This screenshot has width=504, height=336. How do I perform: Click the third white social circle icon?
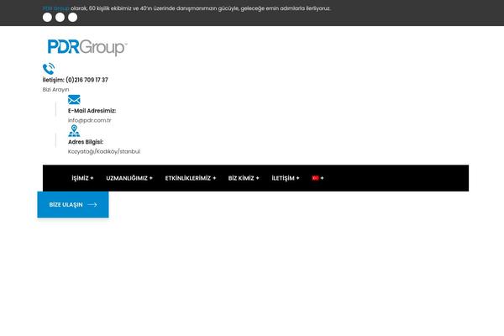pos(72,18)
